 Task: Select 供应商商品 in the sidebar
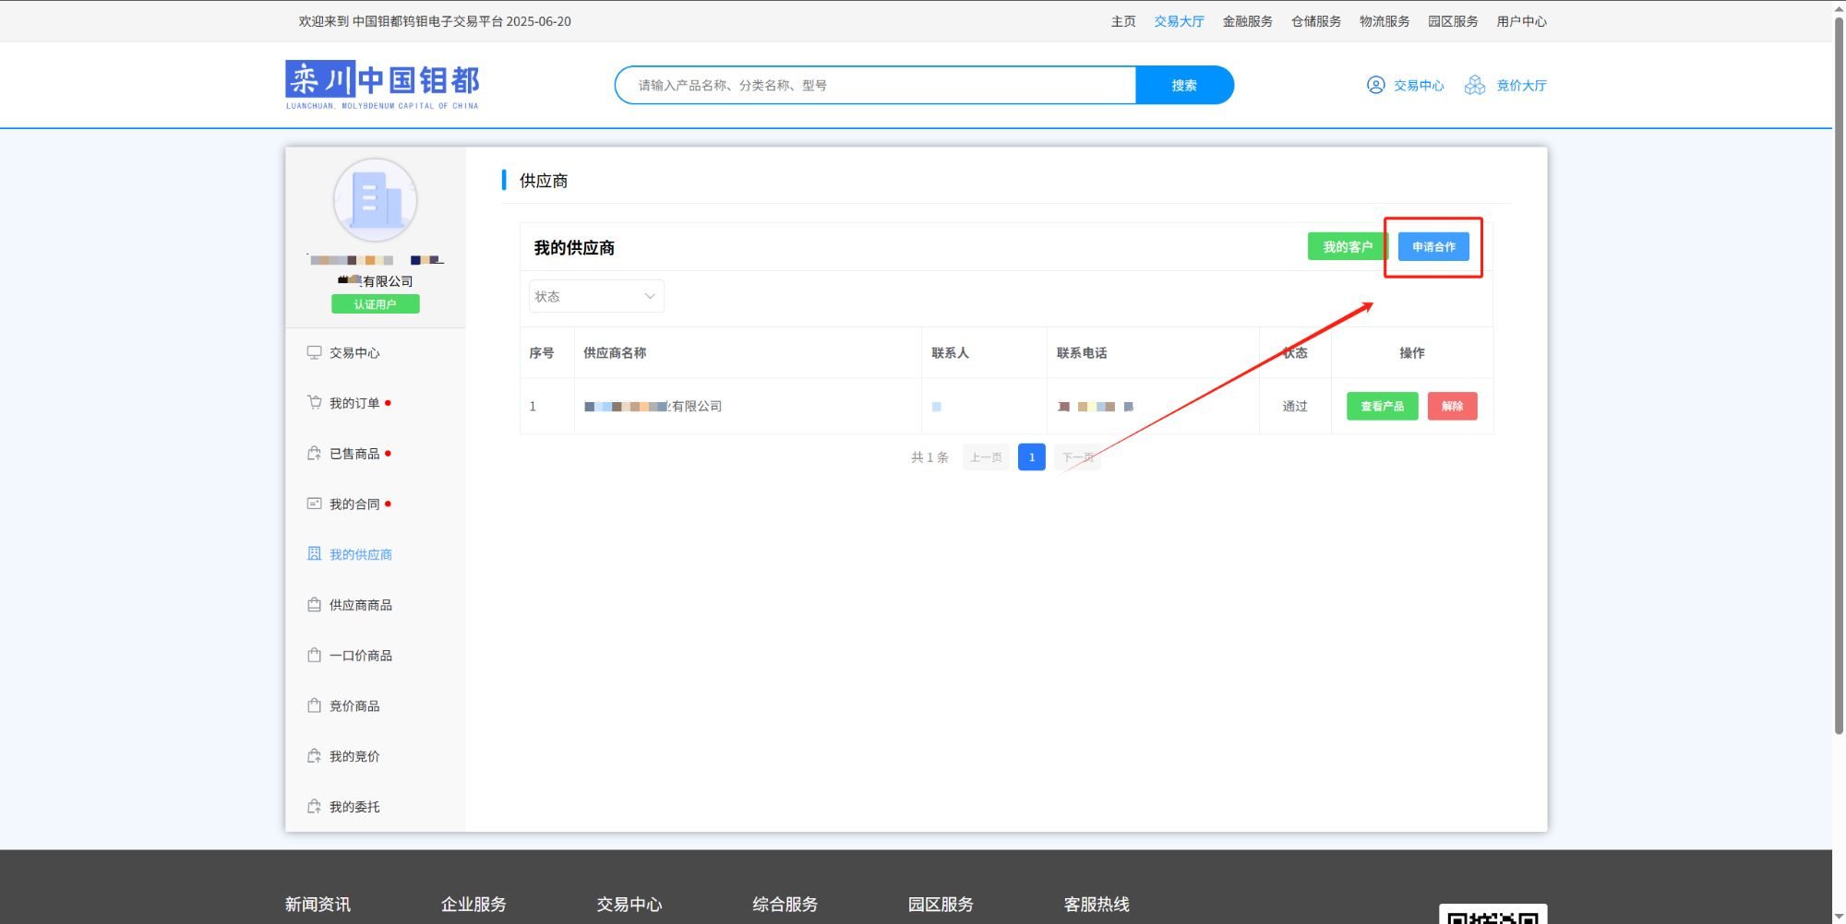coord(360,605)
